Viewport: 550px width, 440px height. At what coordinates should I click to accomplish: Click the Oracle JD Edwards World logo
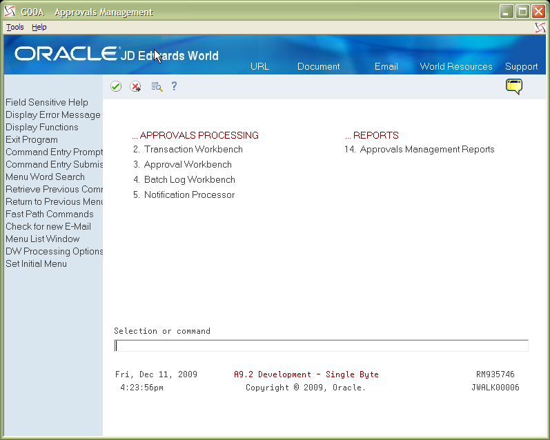(117, 54)
